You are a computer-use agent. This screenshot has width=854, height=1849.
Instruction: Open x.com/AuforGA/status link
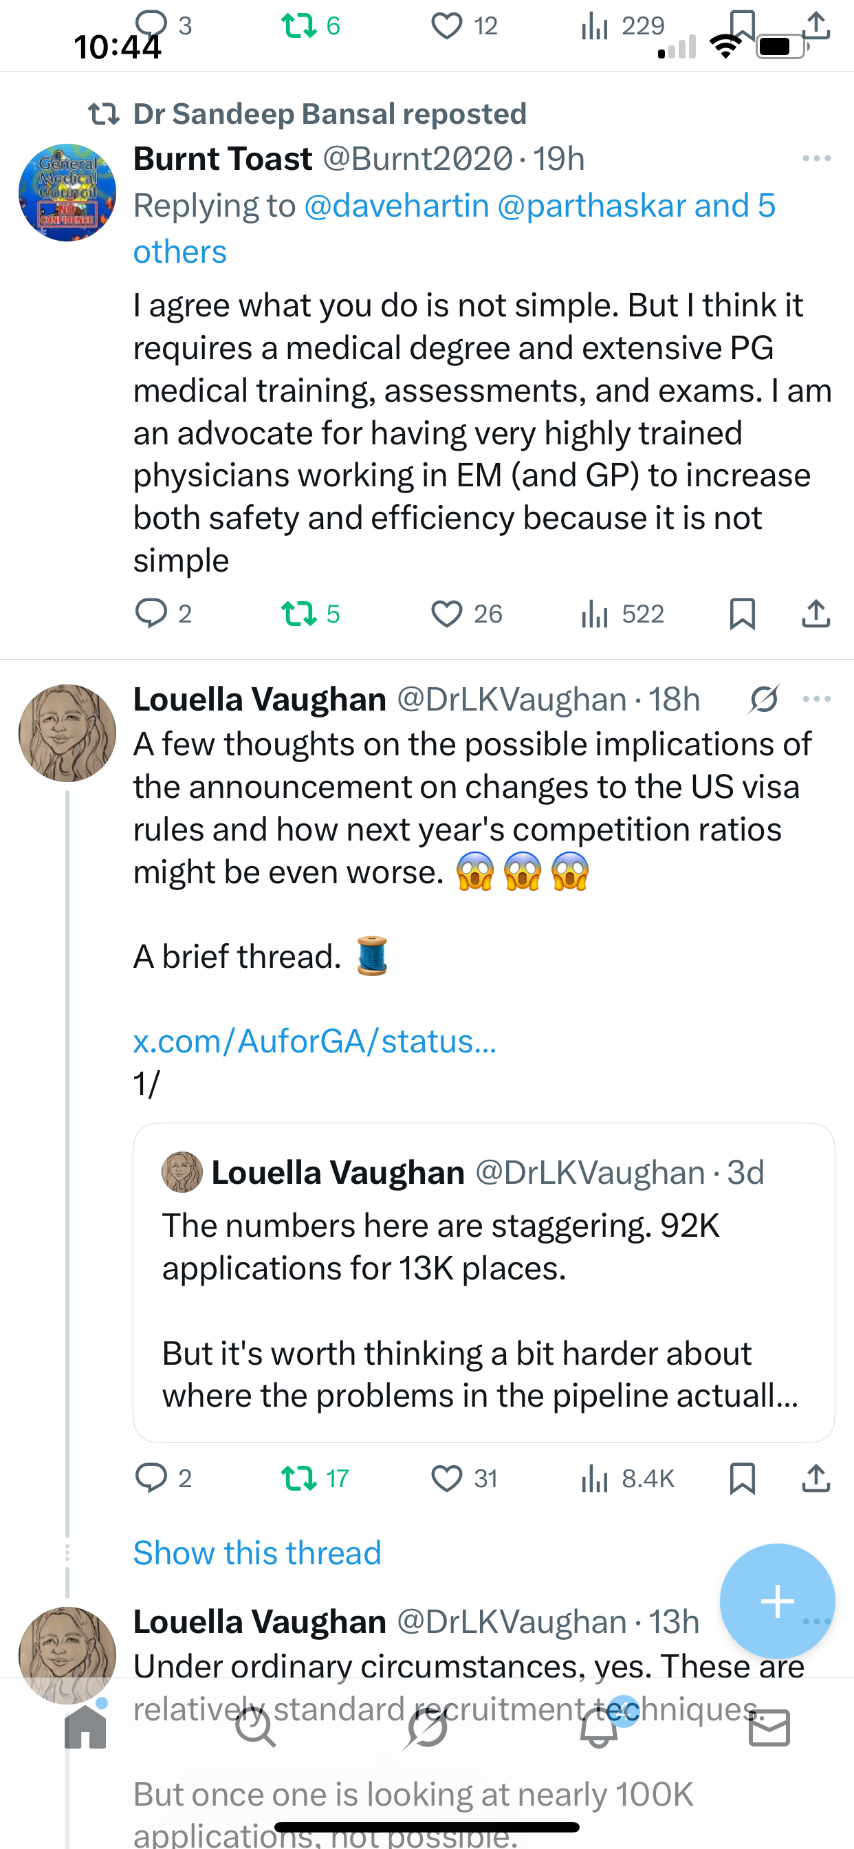[x=314, y=1041]
